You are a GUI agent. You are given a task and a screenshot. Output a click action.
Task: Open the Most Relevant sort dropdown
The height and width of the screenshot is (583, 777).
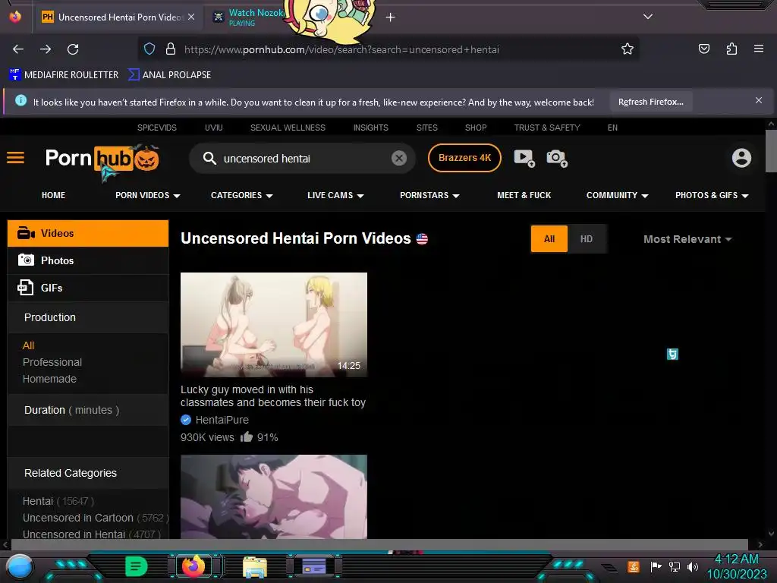(x=687, y=239)
